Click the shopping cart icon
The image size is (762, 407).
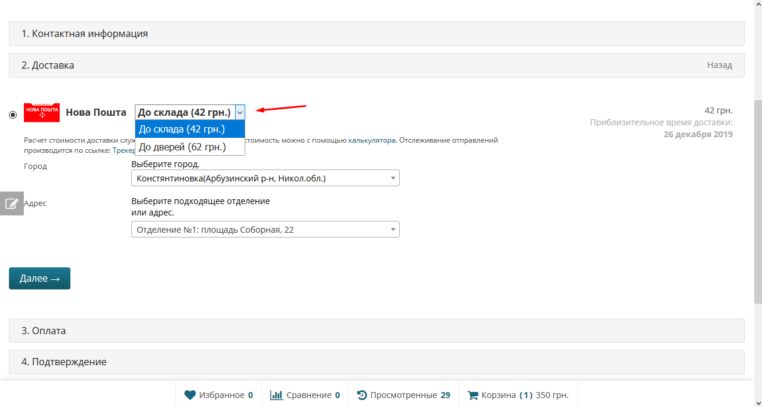click(473, 395)
